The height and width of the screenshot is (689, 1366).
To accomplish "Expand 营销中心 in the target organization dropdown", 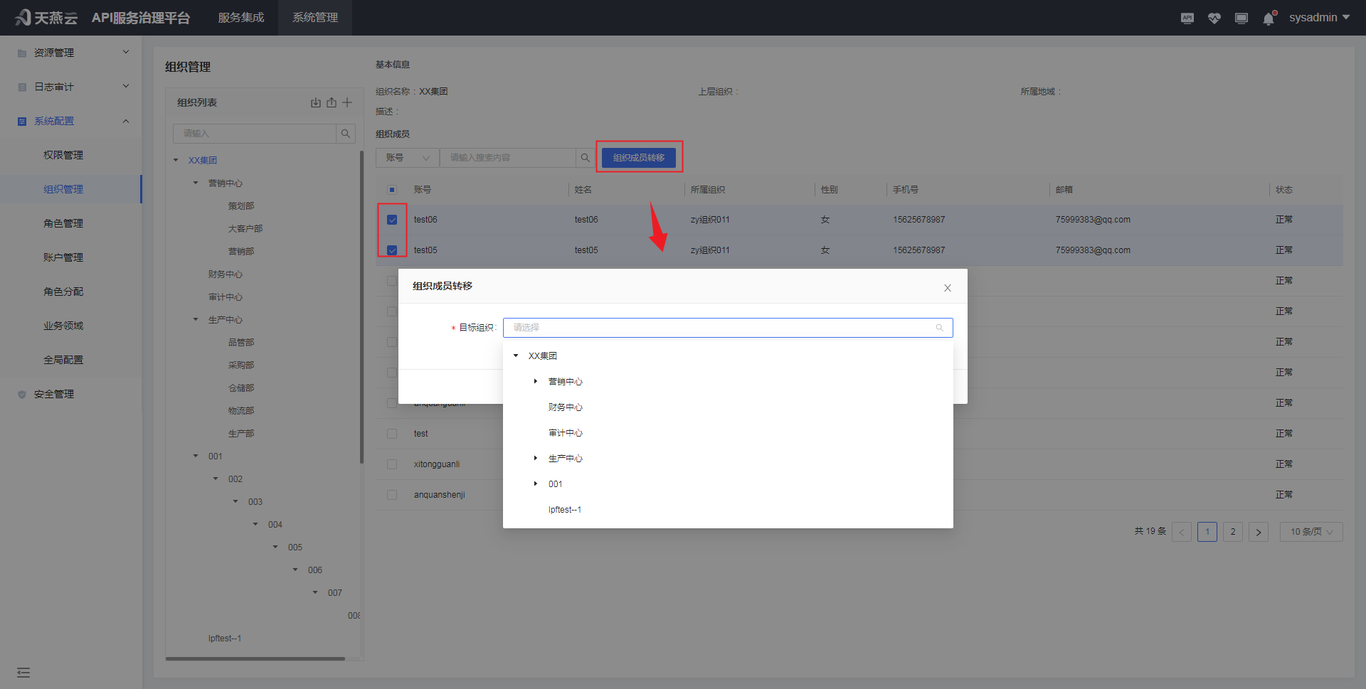I will (536, 382).
